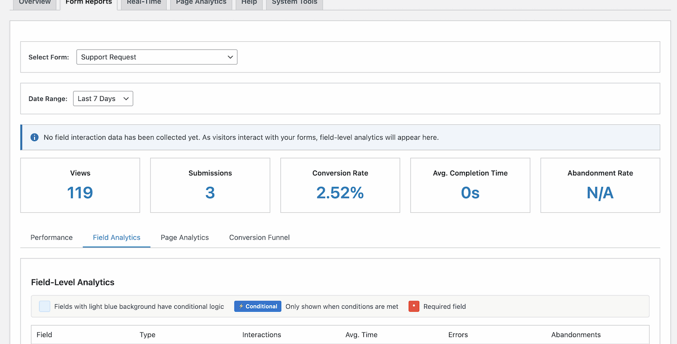Click the Abandonments column header

pos(576,335)
